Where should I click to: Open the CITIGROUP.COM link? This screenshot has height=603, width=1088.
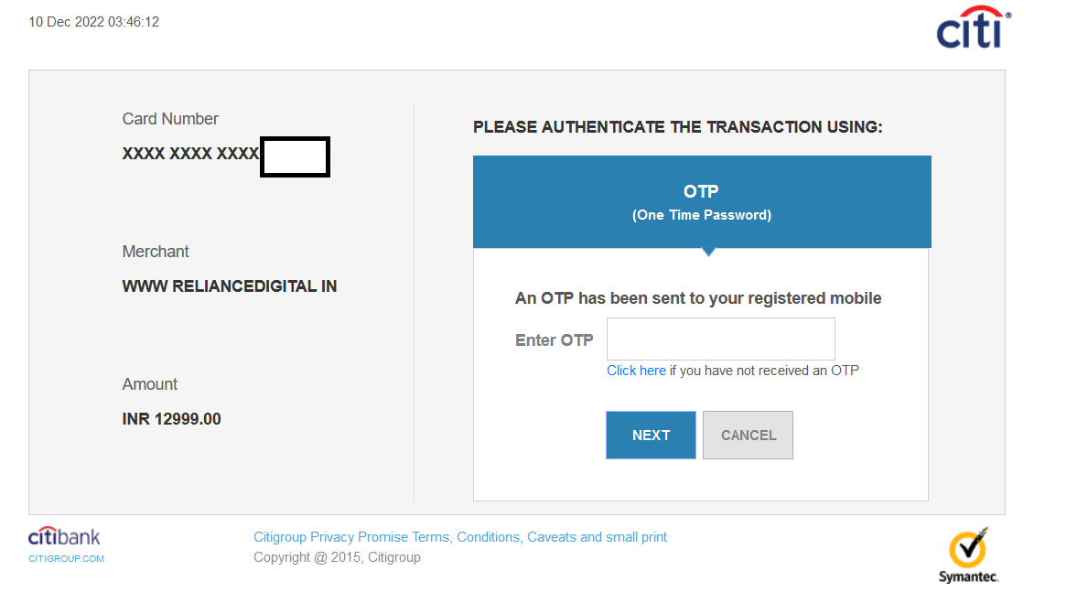coord(66,558)
